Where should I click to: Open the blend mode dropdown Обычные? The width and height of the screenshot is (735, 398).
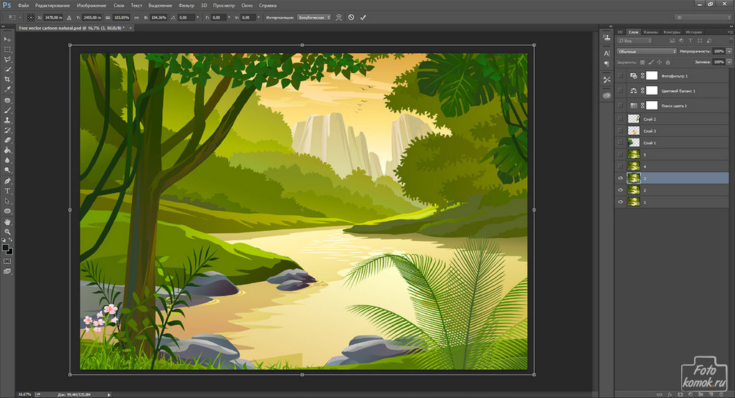(646, 52)
